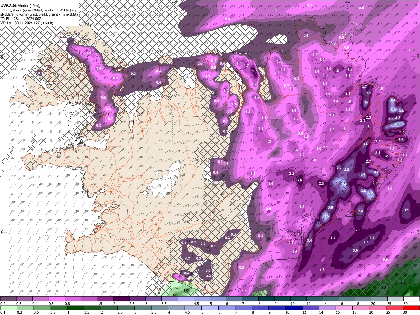Click the rain legend swatch between 10 and 12
Image resolution: width=420 pixels, height=315 pixels.
(294, 308)
